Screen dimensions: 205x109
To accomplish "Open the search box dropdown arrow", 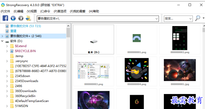I will pyautogui.click(x=191, y=19).
